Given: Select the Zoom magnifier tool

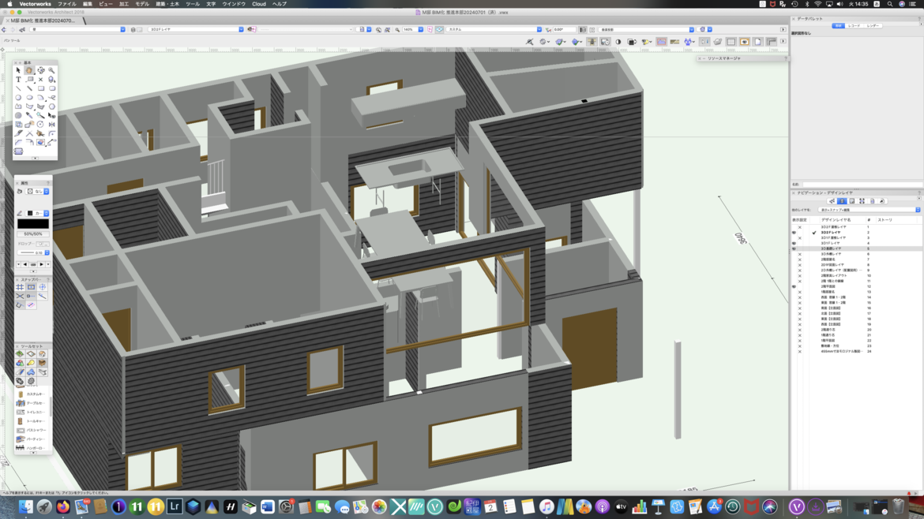Looking at the screenshot, I should pos(51,70).
